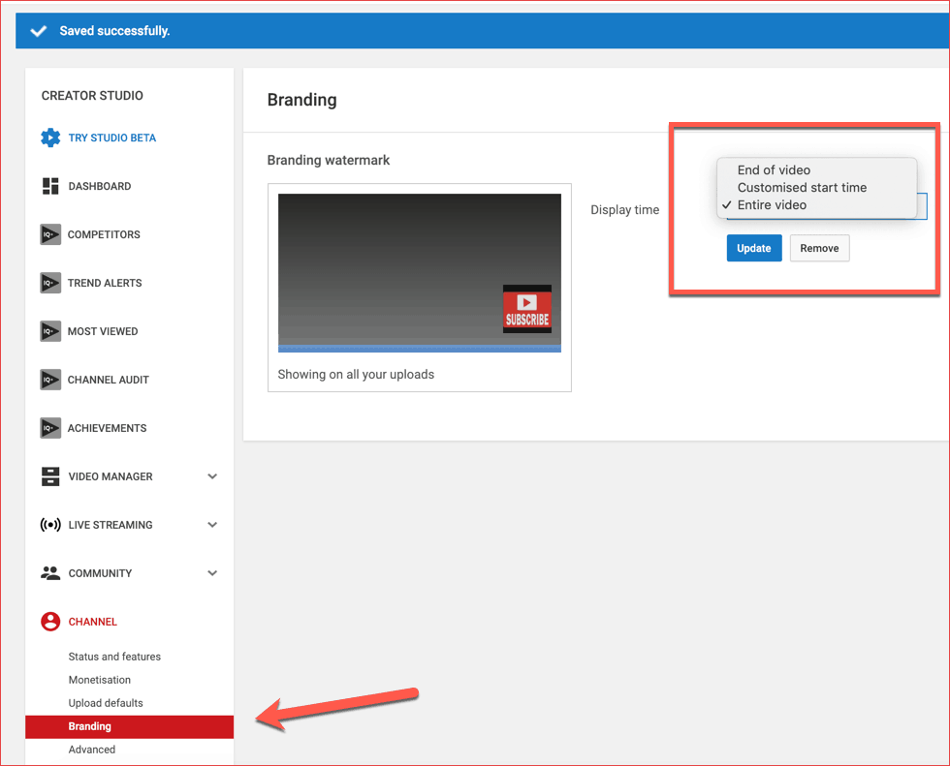Click the Branding page title

point(301,100)
